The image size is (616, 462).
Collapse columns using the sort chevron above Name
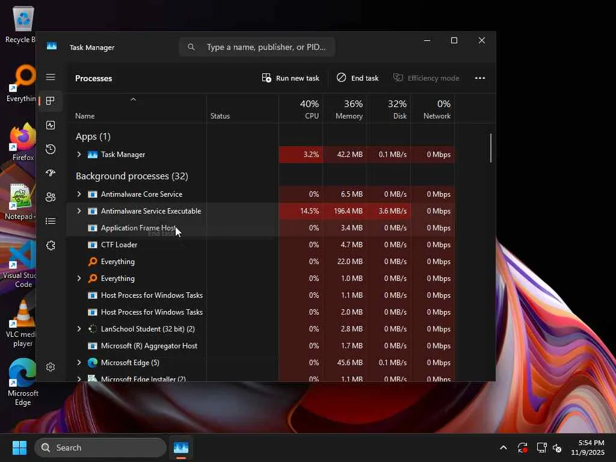tap(133, 99)
